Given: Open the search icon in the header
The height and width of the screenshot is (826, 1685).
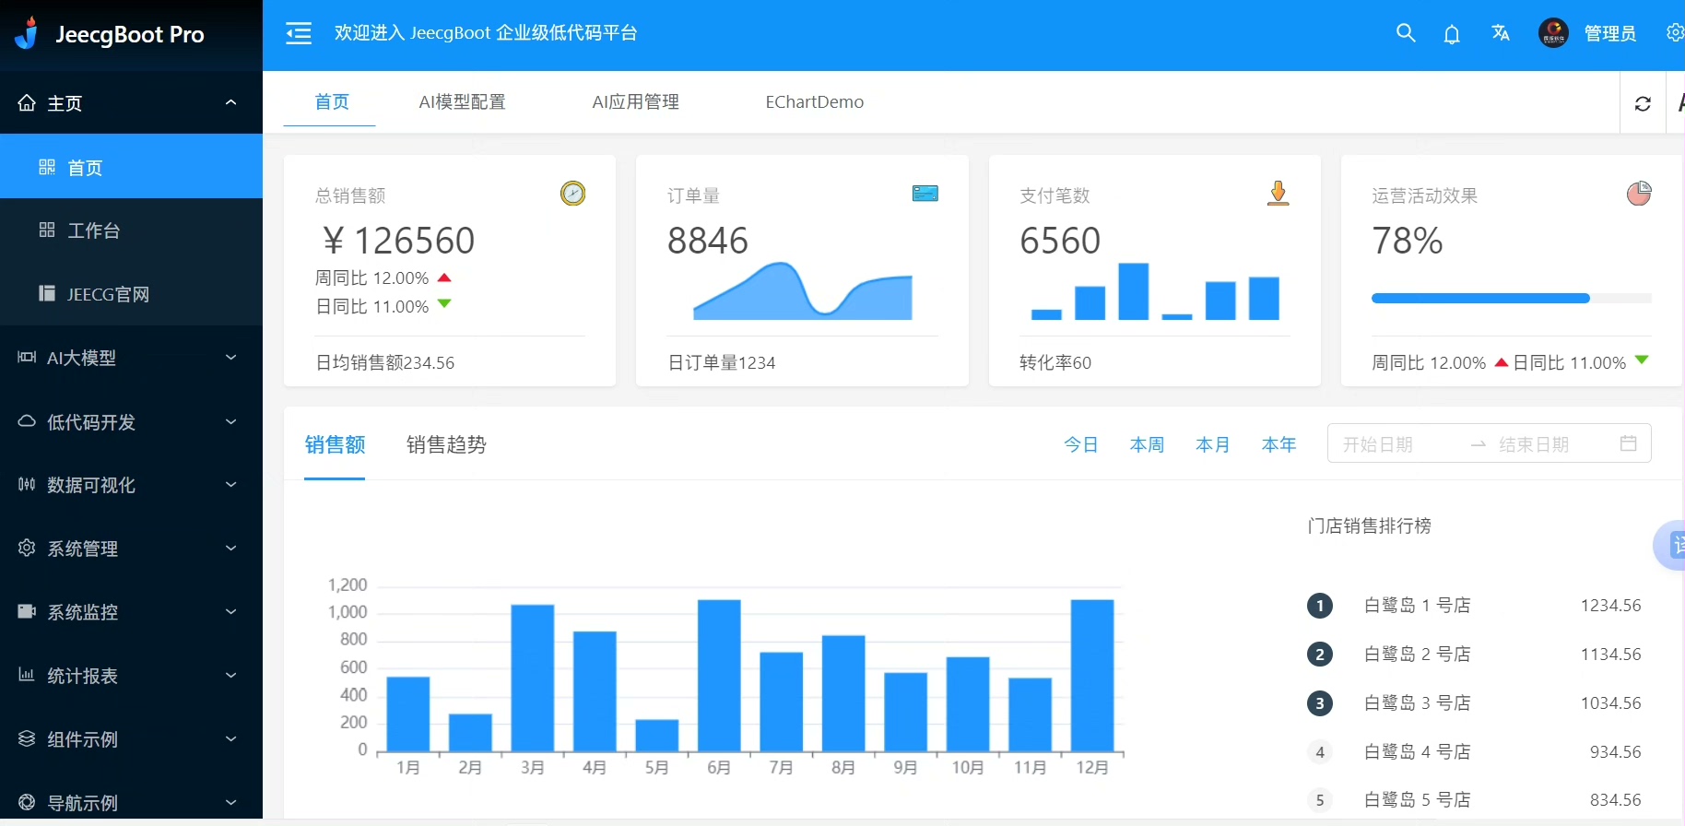Looking at the screenshot, I should point(1405,33).
